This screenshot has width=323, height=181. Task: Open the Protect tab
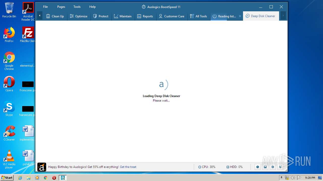(101, 16)
